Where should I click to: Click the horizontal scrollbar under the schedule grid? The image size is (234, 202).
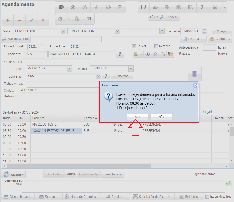tap(79, 166)
